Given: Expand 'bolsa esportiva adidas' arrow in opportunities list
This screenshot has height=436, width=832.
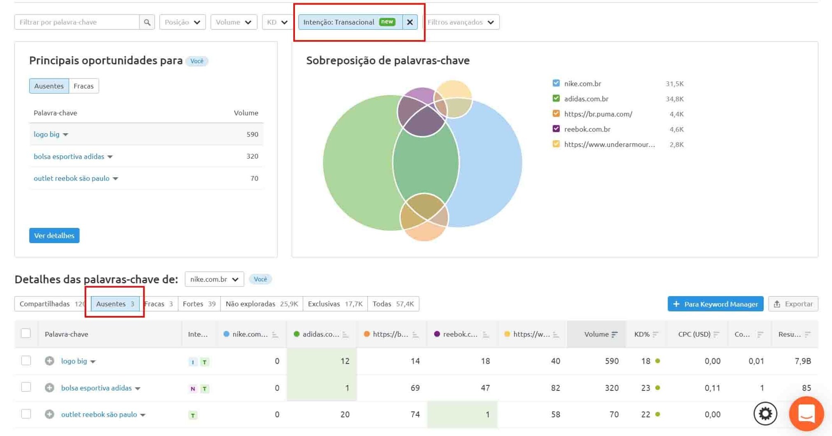Looking at the screenshot, I should [110, 157].
